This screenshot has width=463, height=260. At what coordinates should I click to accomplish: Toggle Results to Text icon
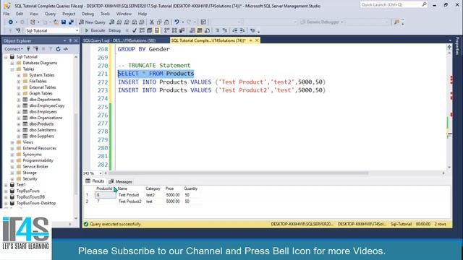(x=192, y=30)
